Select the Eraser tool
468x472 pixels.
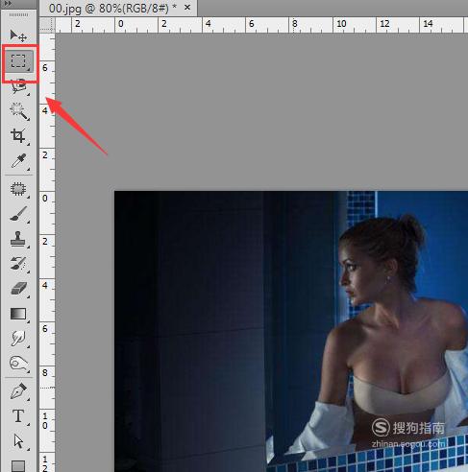[x=18, y=289]
